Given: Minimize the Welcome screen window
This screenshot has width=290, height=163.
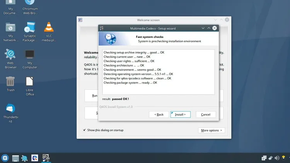Looking at the screenshot, I should [x=215, y=20].
